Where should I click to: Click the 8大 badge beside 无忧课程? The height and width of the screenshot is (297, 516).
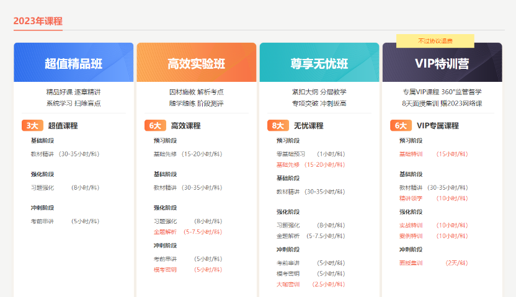277,125
